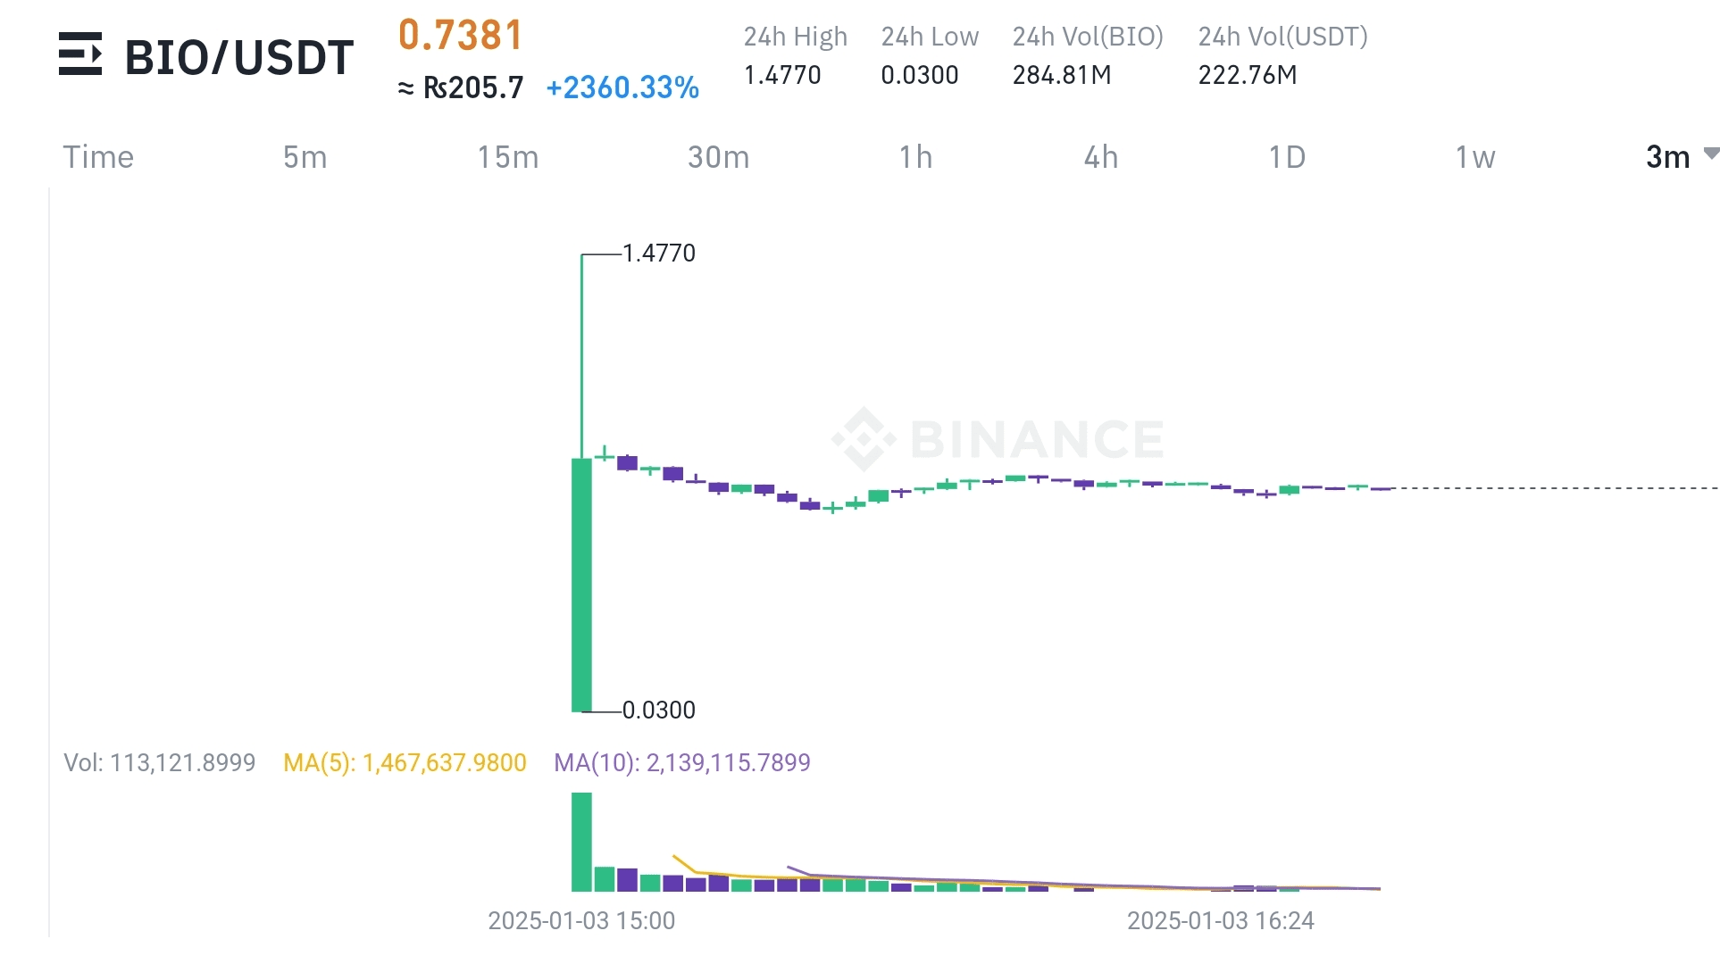Select the 5m timeframe

(x=304, y=157)
